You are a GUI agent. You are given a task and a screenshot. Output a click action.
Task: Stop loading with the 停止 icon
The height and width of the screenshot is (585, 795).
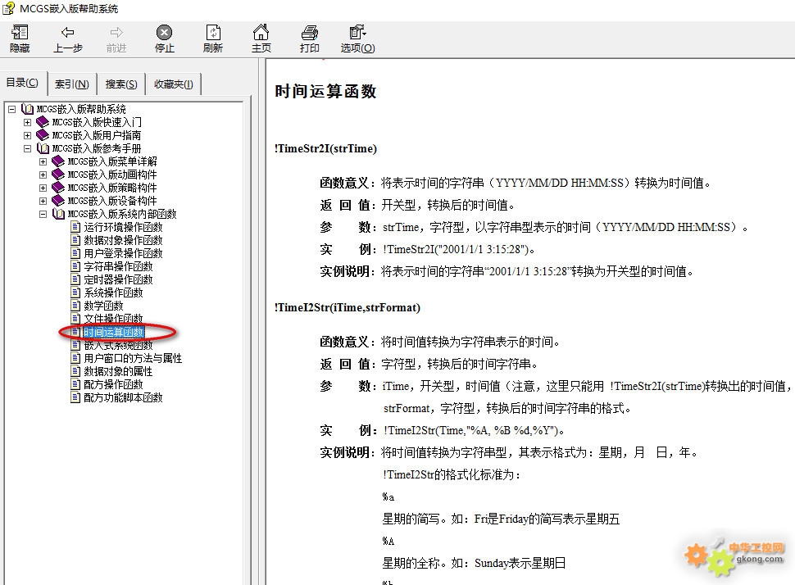click(x=164, y=33)
